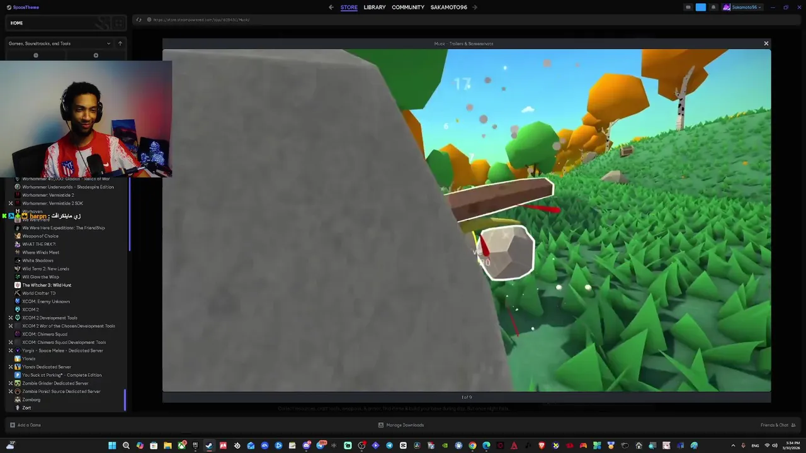Select WHAT THE PAK?! in library list
Screen dimensions: 806x453
(x=39, y=244)
